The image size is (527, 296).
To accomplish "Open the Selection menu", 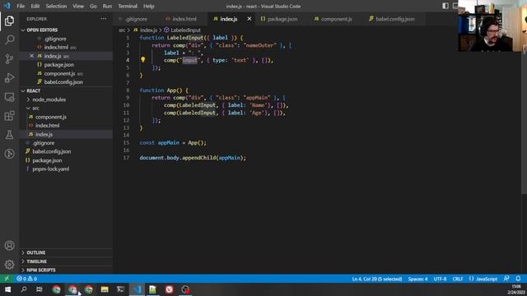I will [56, 6].
